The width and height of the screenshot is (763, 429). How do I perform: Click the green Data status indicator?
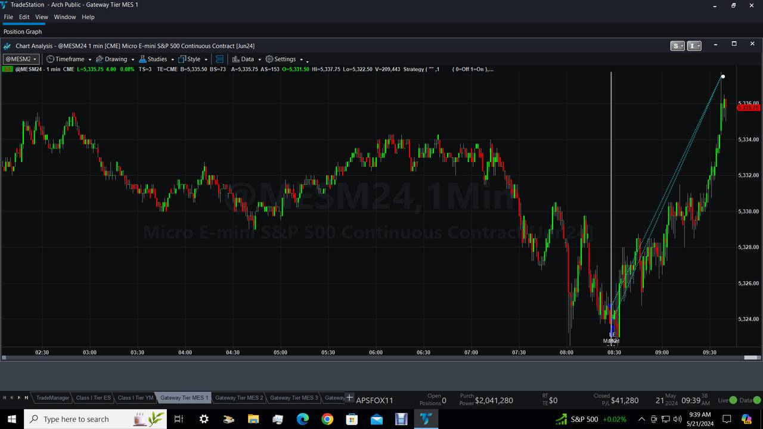757,400
